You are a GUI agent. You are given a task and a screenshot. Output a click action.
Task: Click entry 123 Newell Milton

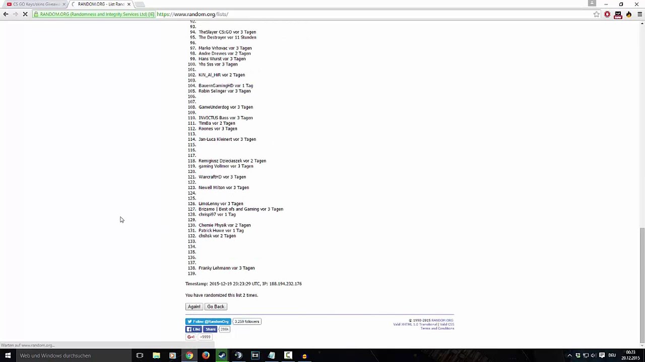(224, 188)
